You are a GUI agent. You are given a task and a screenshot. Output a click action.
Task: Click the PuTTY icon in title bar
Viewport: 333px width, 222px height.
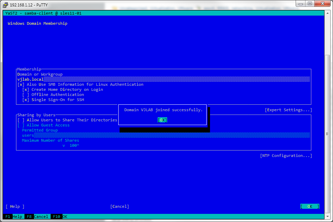pyautogui.click(x=5, y=5)
